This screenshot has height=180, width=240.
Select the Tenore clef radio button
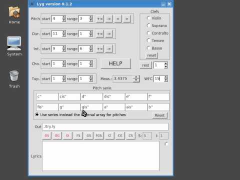148,40
